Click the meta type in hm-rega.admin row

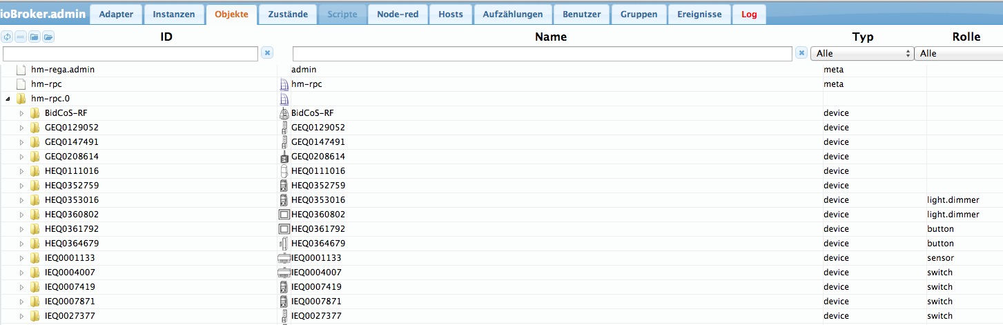click(x=834, y=70)
